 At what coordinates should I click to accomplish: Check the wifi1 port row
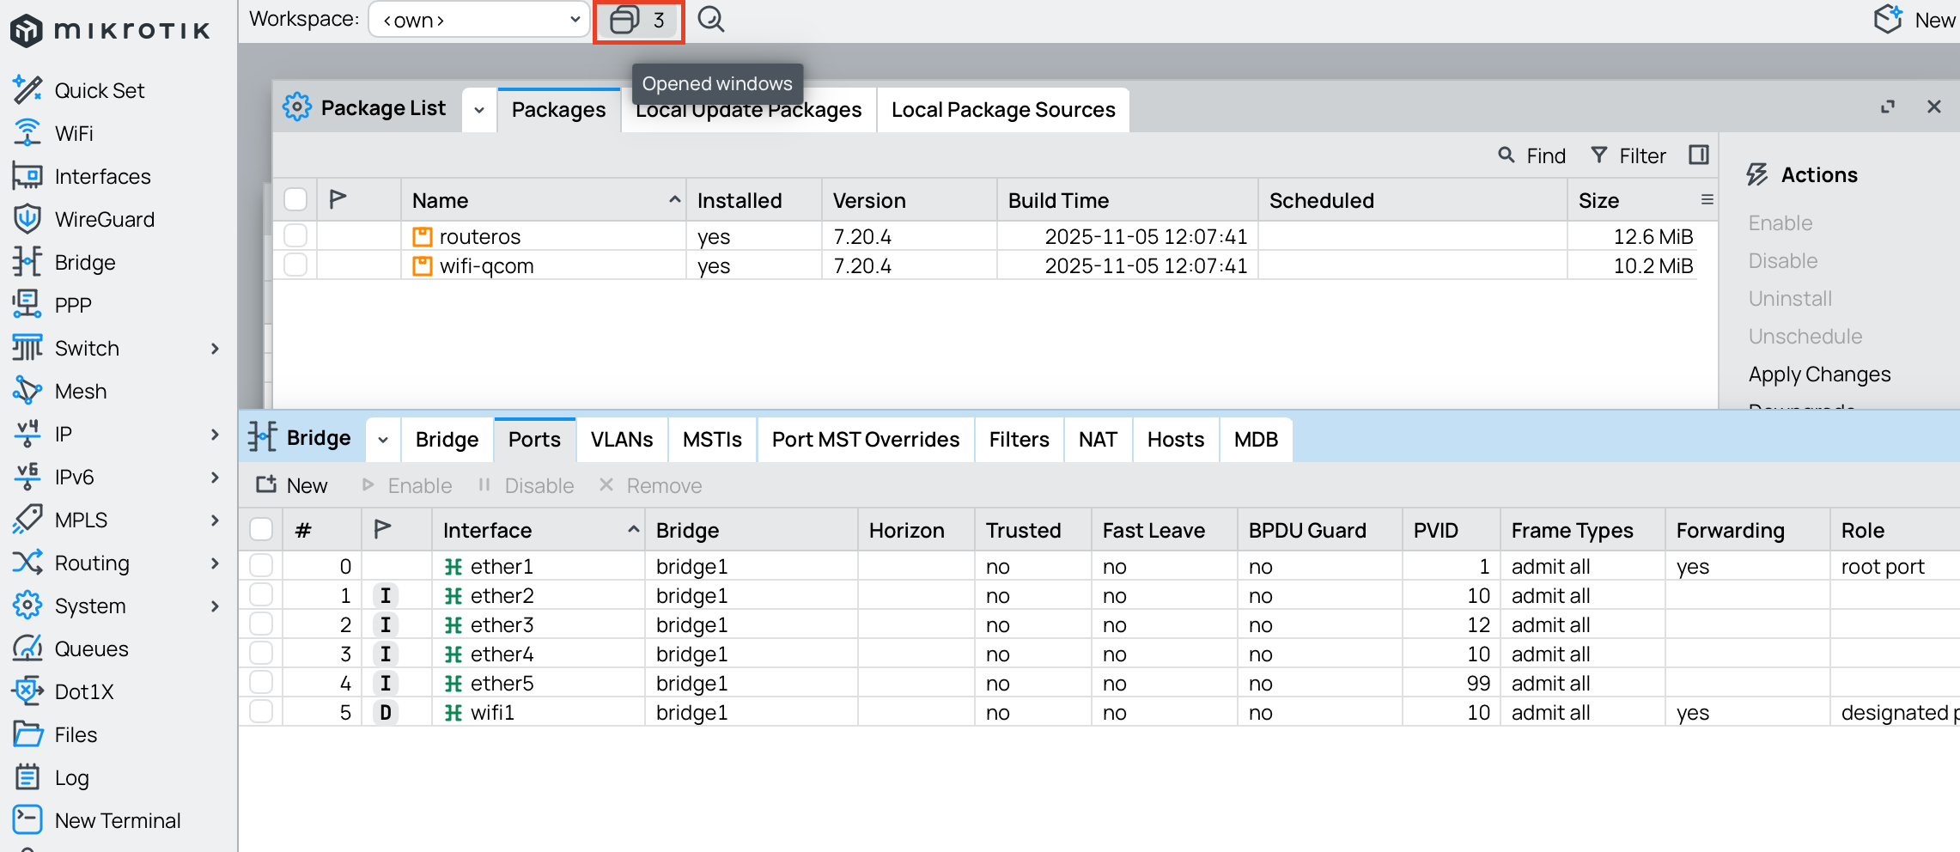pos(261,711)
